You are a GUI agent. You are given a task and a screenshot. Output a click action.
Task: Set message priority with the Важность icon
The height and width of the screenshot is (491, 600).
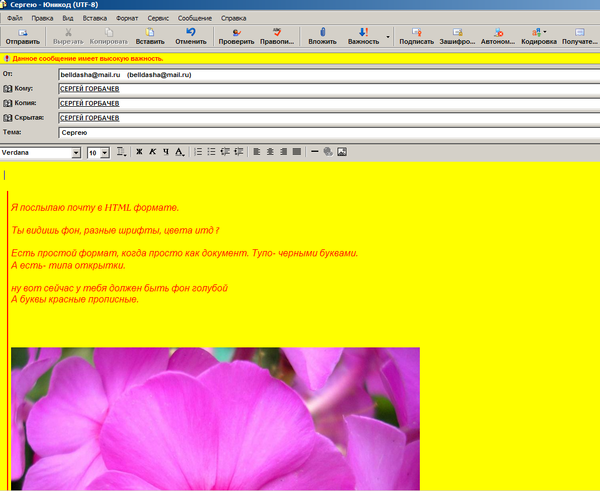pyautogui.click(x=363, y=32)
